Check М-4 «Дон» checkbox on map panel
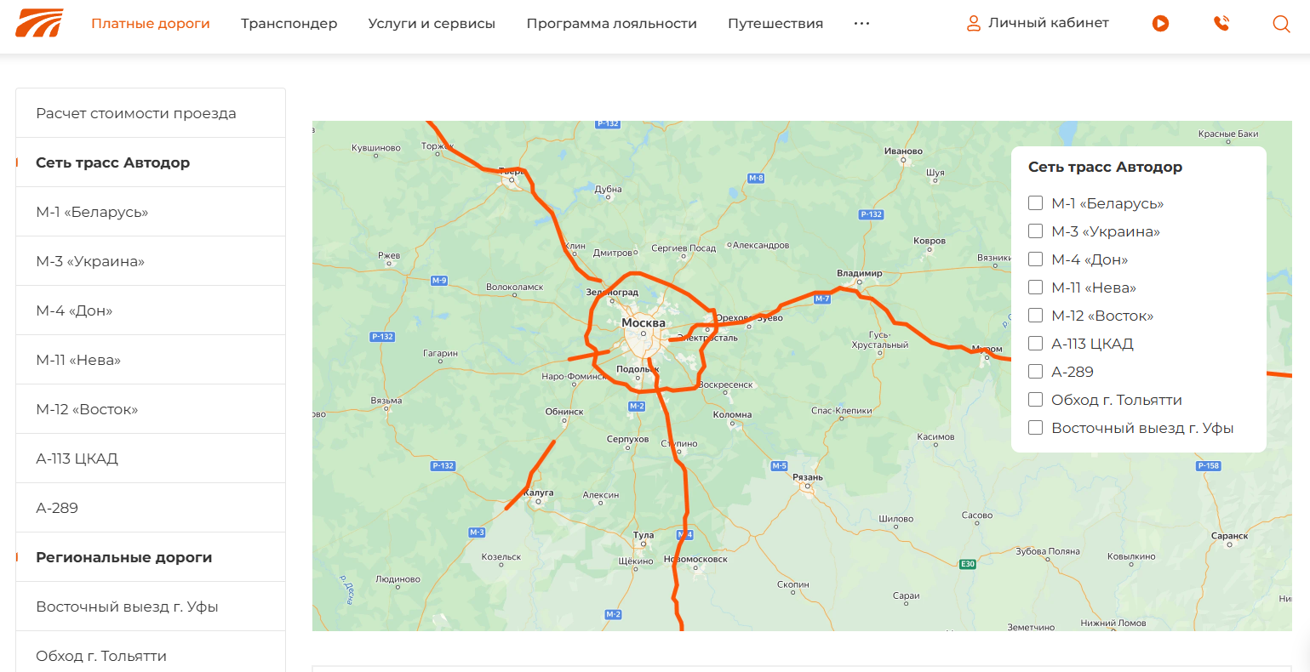This screenshot has width=1310, height=672. (x=1036, y=259)
